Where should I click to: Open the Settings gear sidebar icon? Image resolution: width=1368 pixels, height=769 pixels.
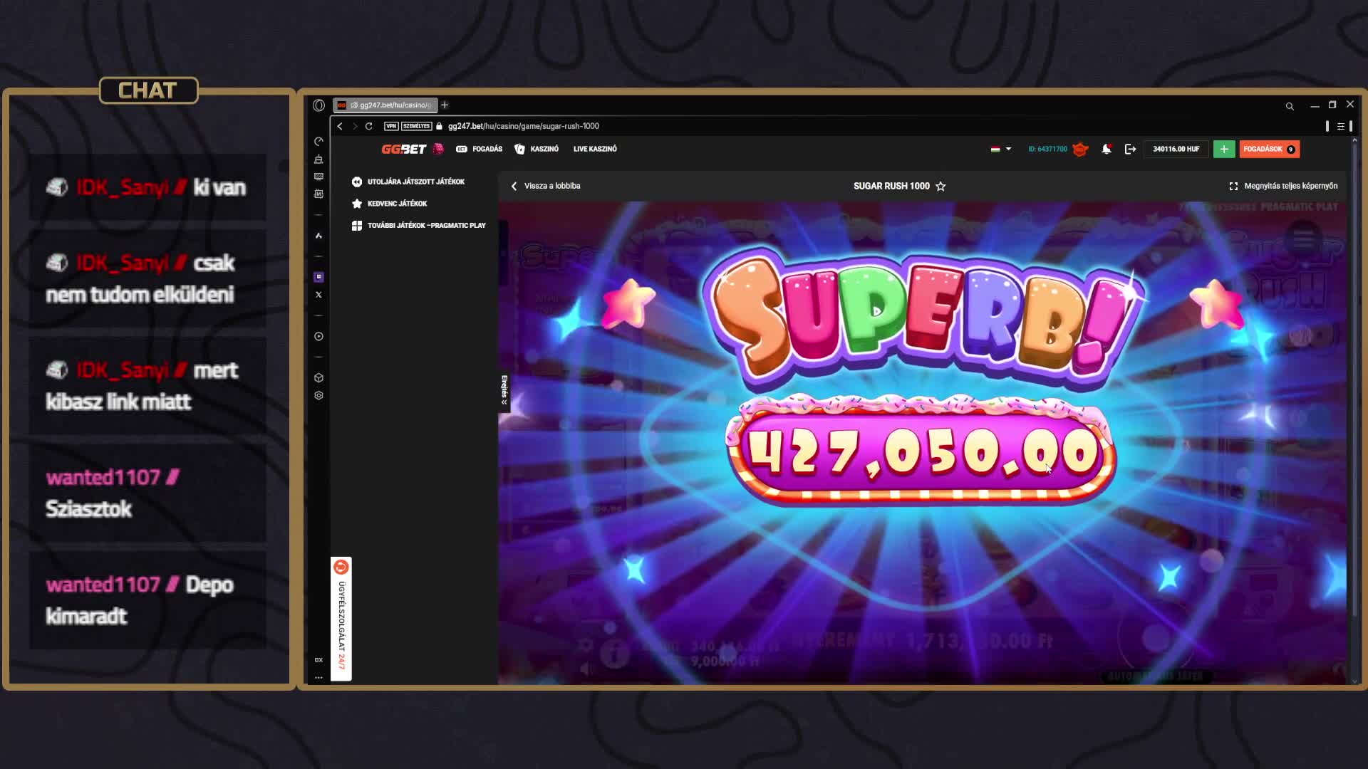pos(318,395)
